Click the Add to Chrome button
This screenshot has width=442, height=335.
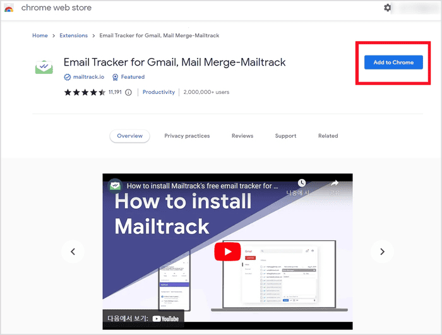(x=393, y=62)
